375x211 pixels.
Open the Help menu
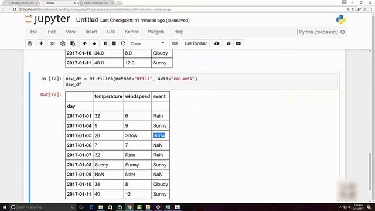(179, 32)
